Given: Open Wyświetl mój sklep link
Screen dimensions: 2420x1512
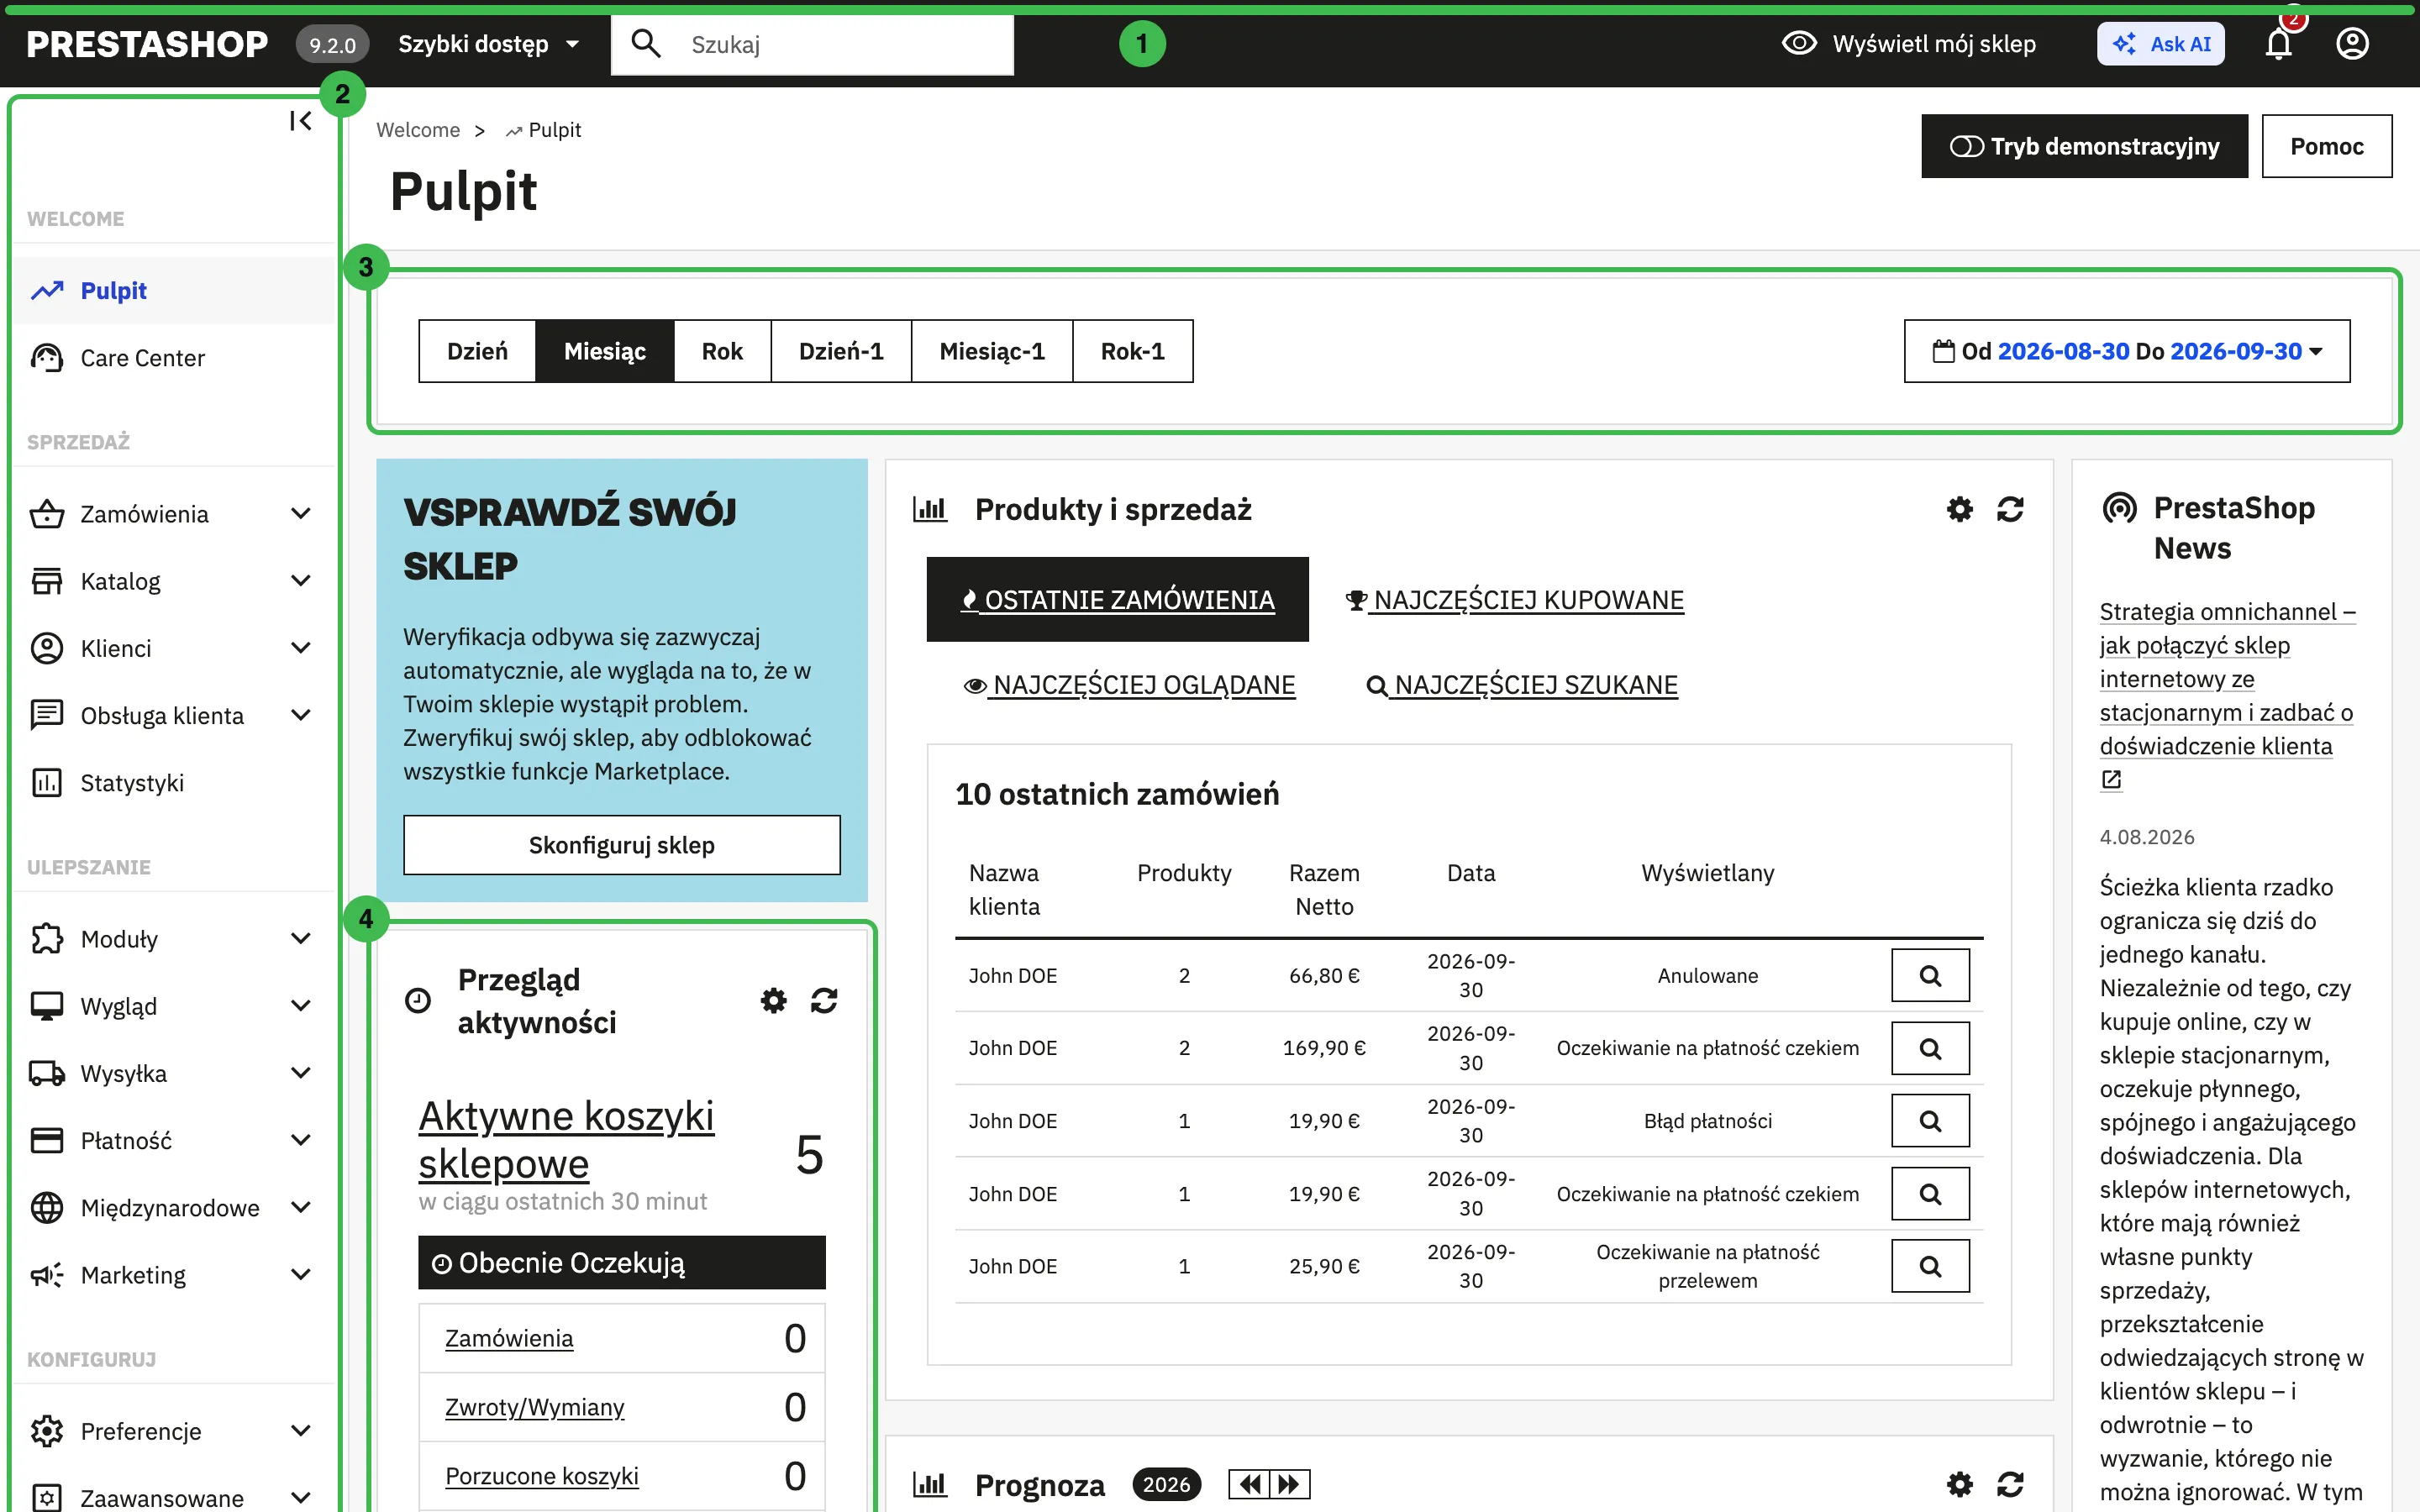Looking at the screenshot, I should (1909, 44).
